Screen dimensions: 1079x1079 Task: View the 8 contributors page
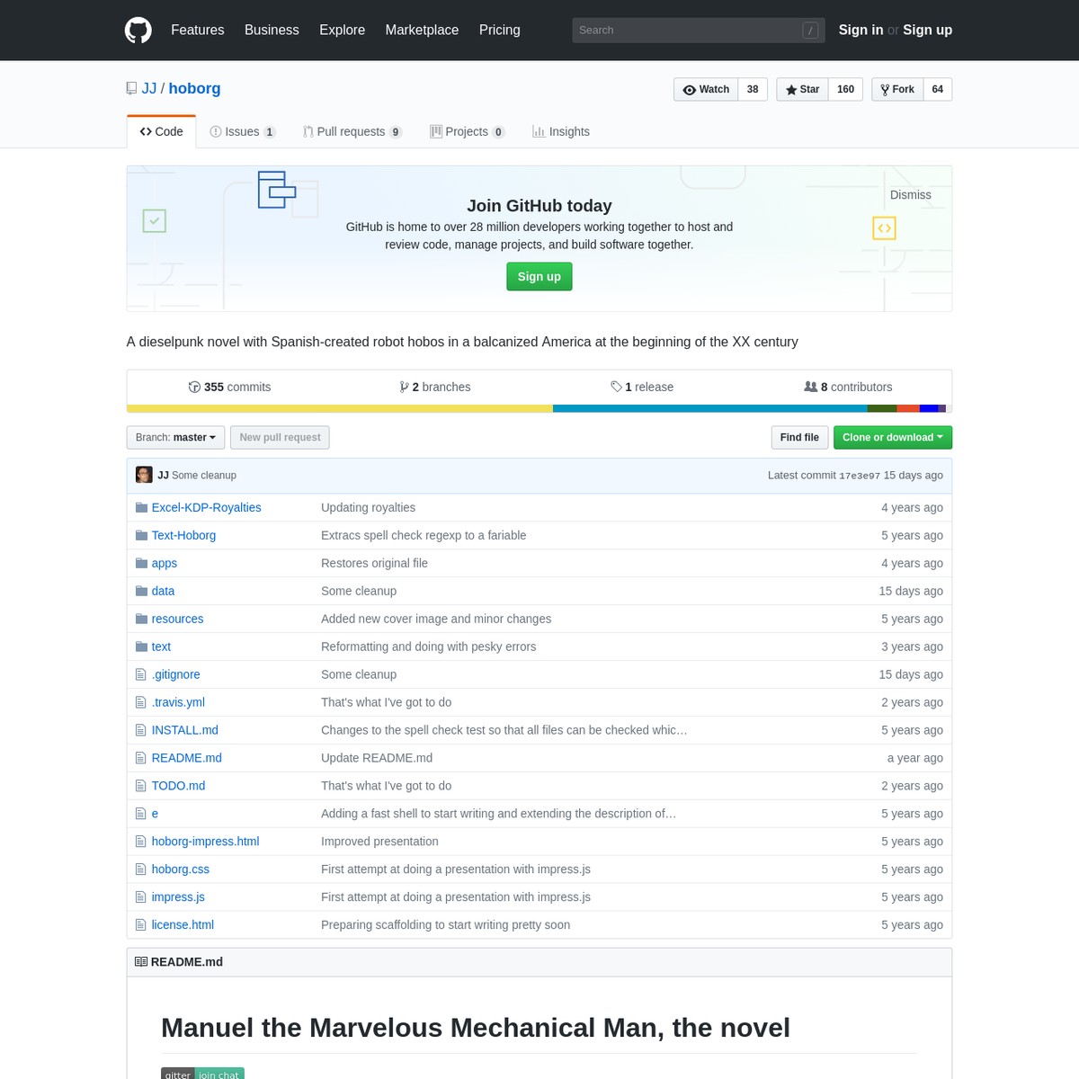(x=848, y=387)
